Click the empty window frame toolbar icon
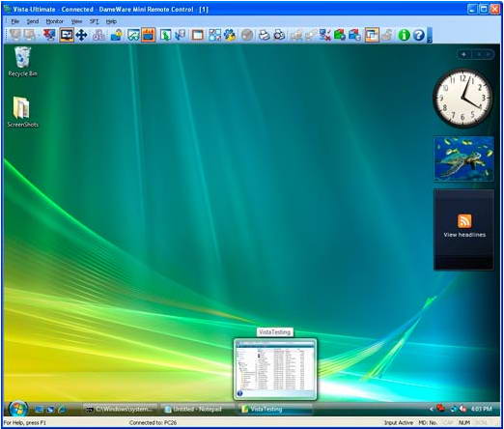Viewport: 504px width, 429px height. point(197,35)
